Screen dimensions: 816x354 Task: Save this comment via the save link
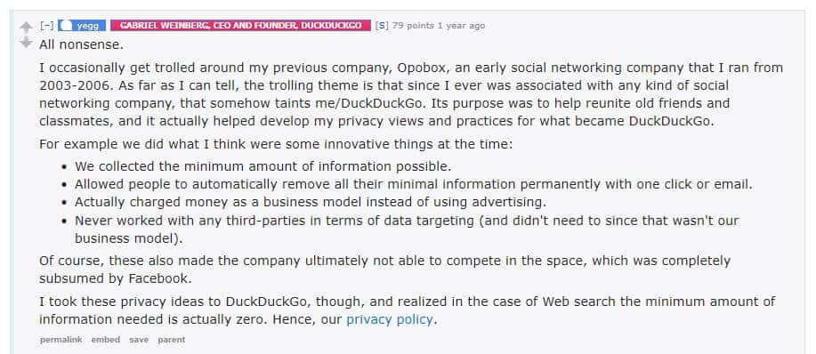point(139,340)
